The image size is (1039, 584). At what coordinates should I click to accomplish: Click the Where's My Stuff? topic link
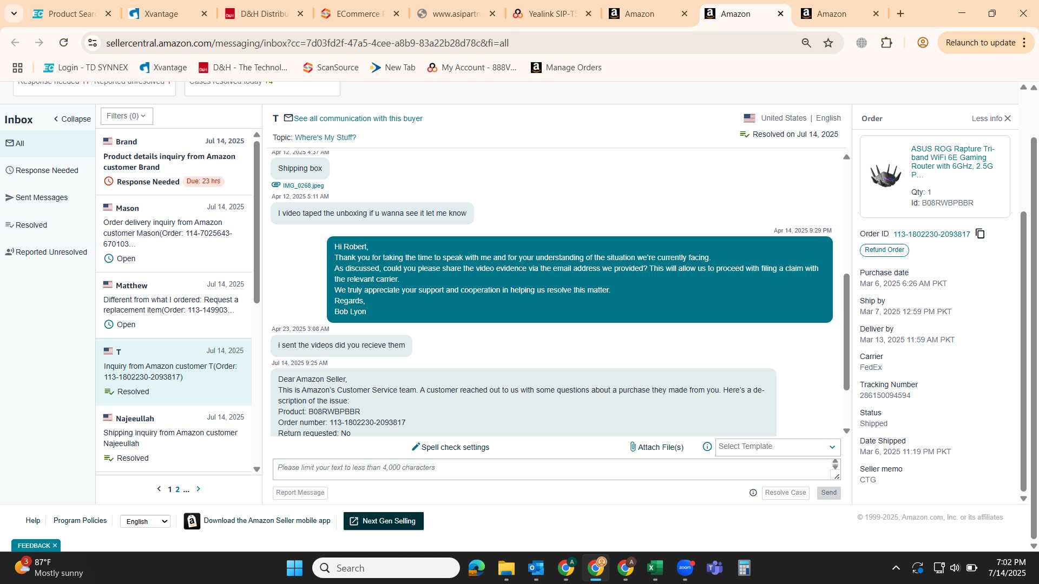(x=325, y=137)
